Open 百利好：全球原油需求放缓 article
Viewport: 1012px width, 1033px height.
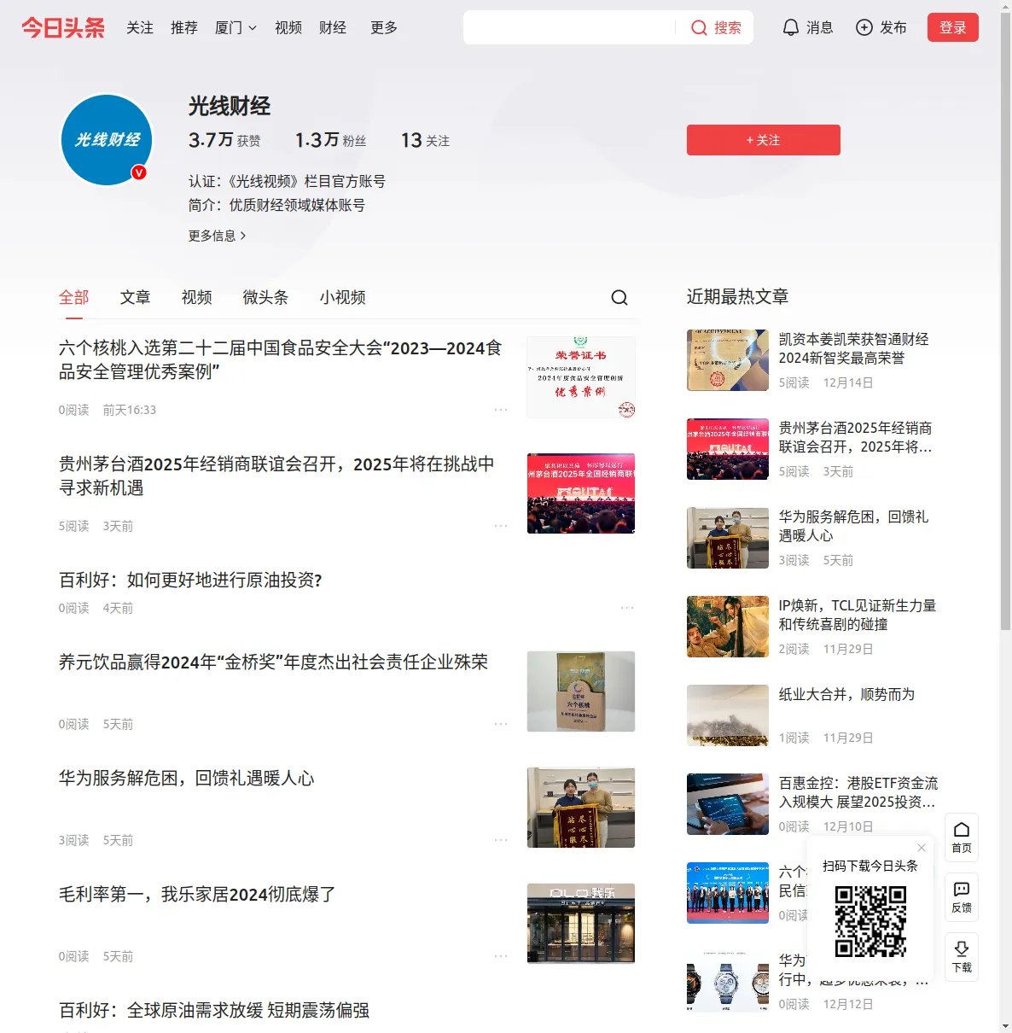pyautogui.click(x=214, y=1010)
